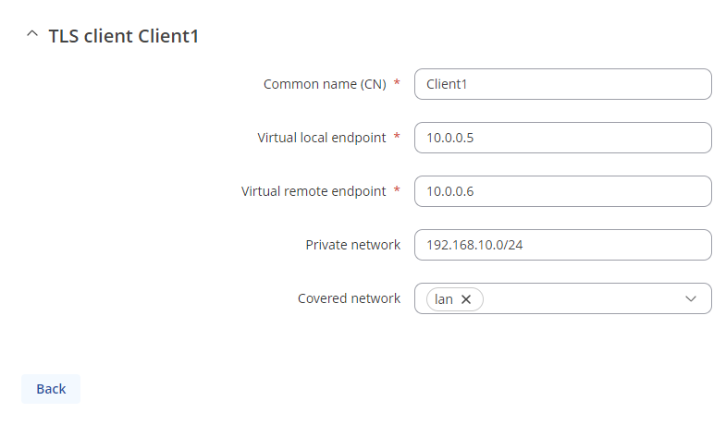Viewport: 726px width, 425px height.
Task: Remove the lan tag with its X icon
Action: [466, 299]
